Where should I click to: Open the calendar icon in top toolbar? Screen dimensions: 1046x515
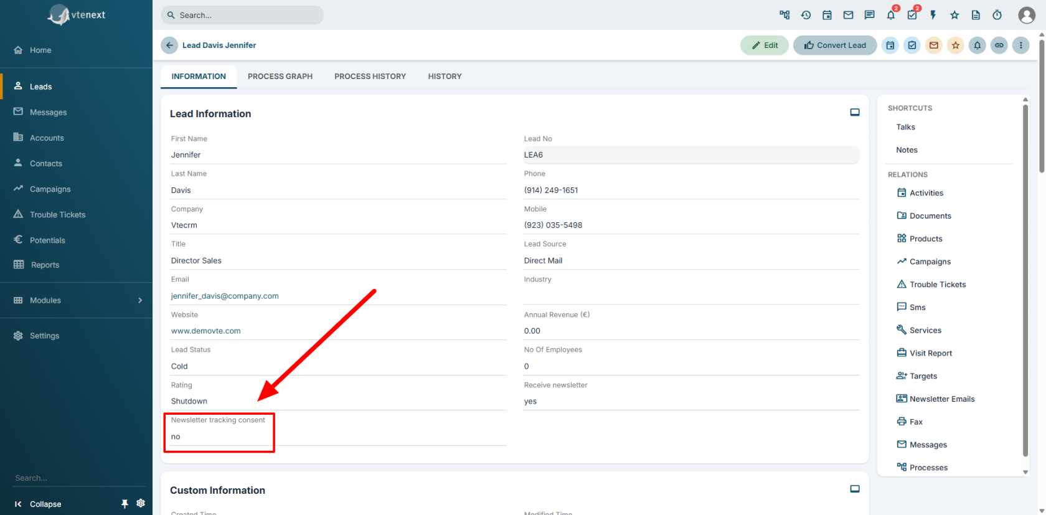click(x=827, y=15)
